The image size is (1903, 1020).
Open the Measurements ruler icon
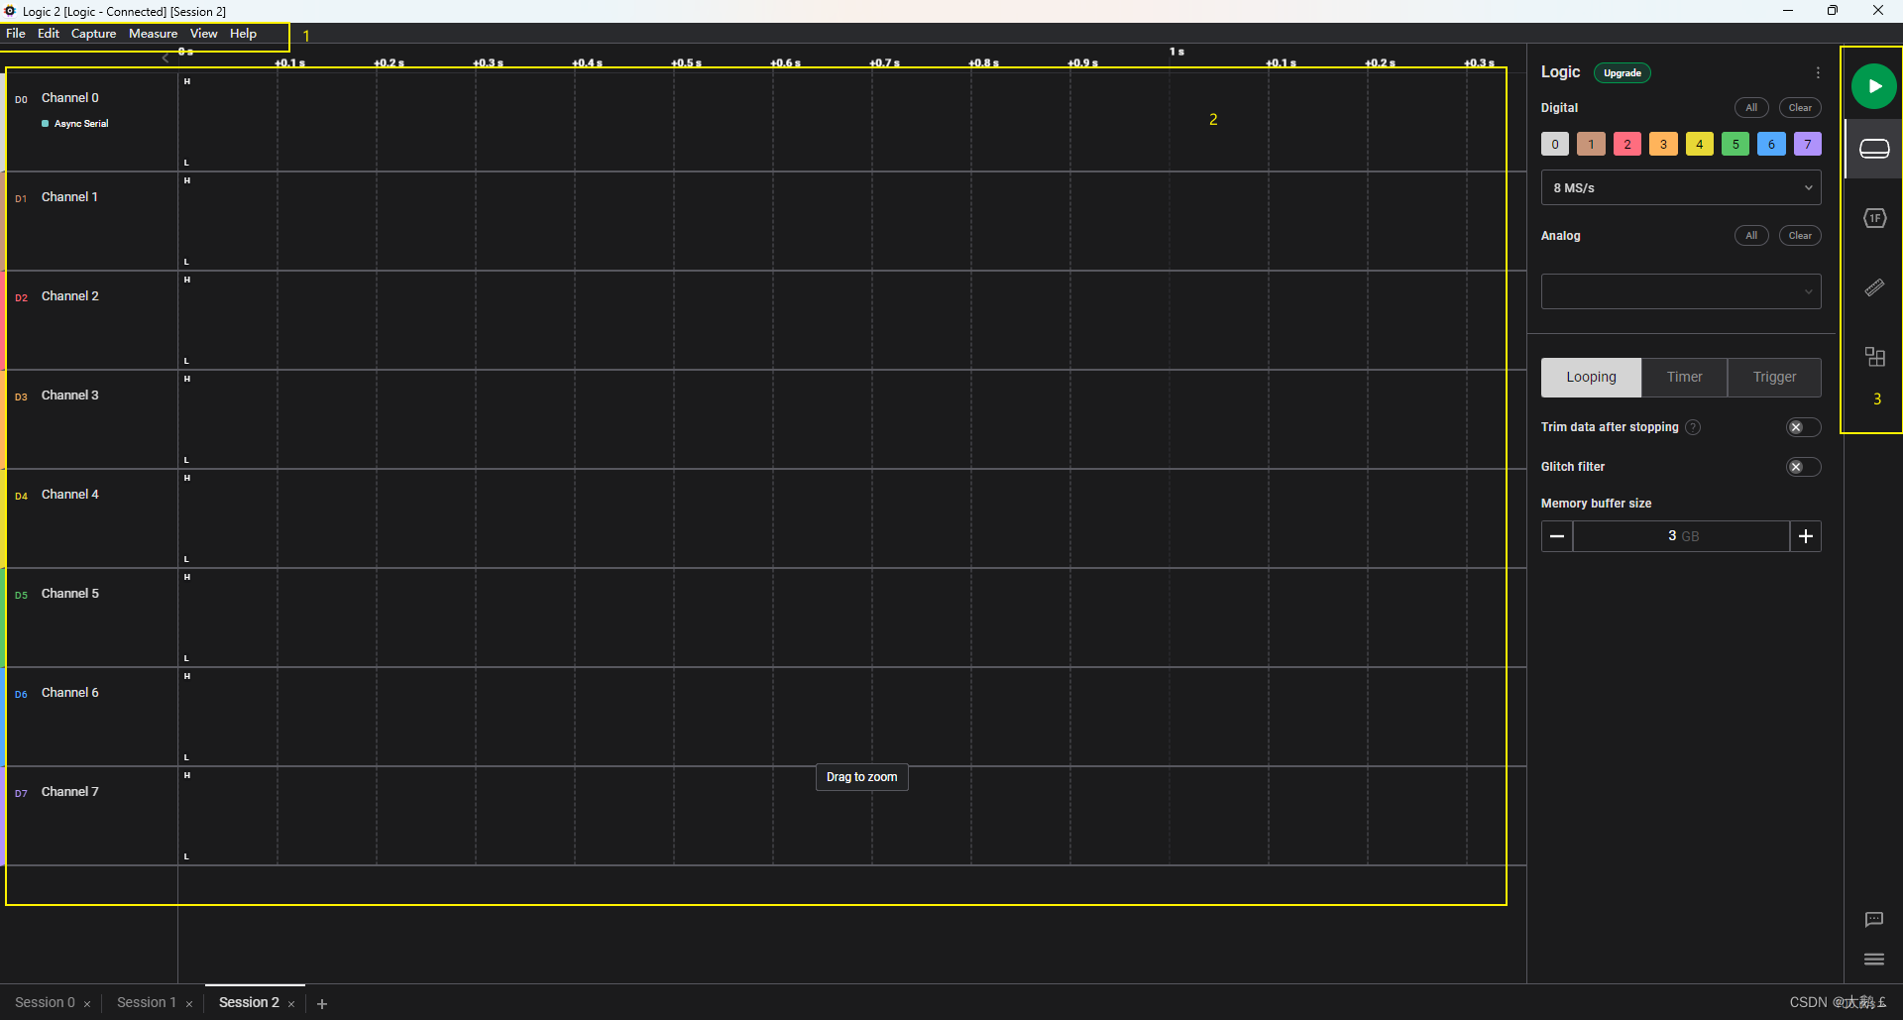click(x=1874, y=287)
